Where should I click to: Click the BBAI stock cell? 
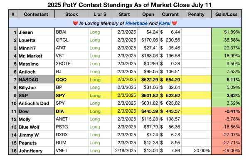point(71,32)
